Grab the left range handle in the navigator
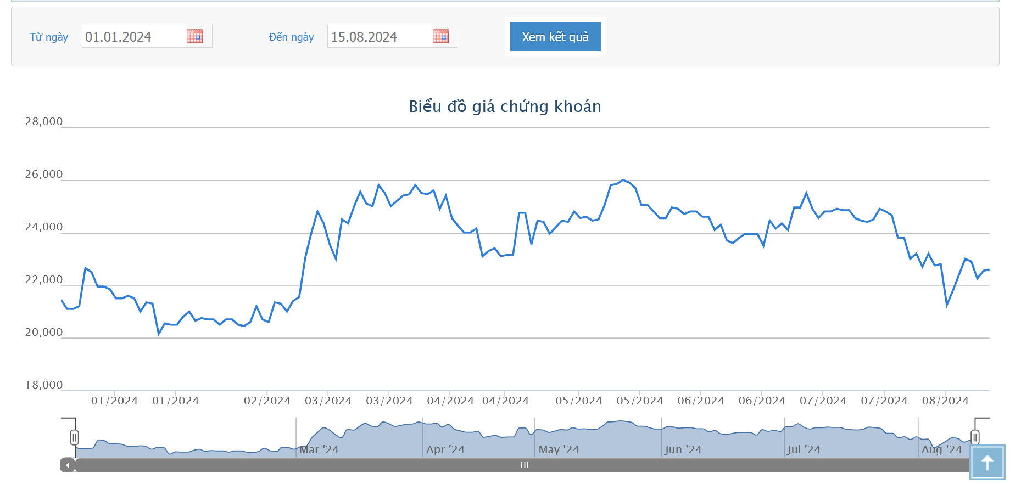 74,437
